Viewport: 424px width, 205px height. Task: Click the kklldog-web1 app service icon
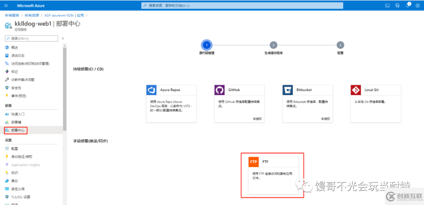[8, 25]
